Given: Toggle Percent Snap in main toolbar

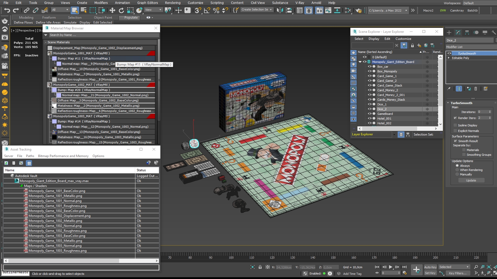Looking at the screenshot, I should pyautogui.click(x=216, y=10).
